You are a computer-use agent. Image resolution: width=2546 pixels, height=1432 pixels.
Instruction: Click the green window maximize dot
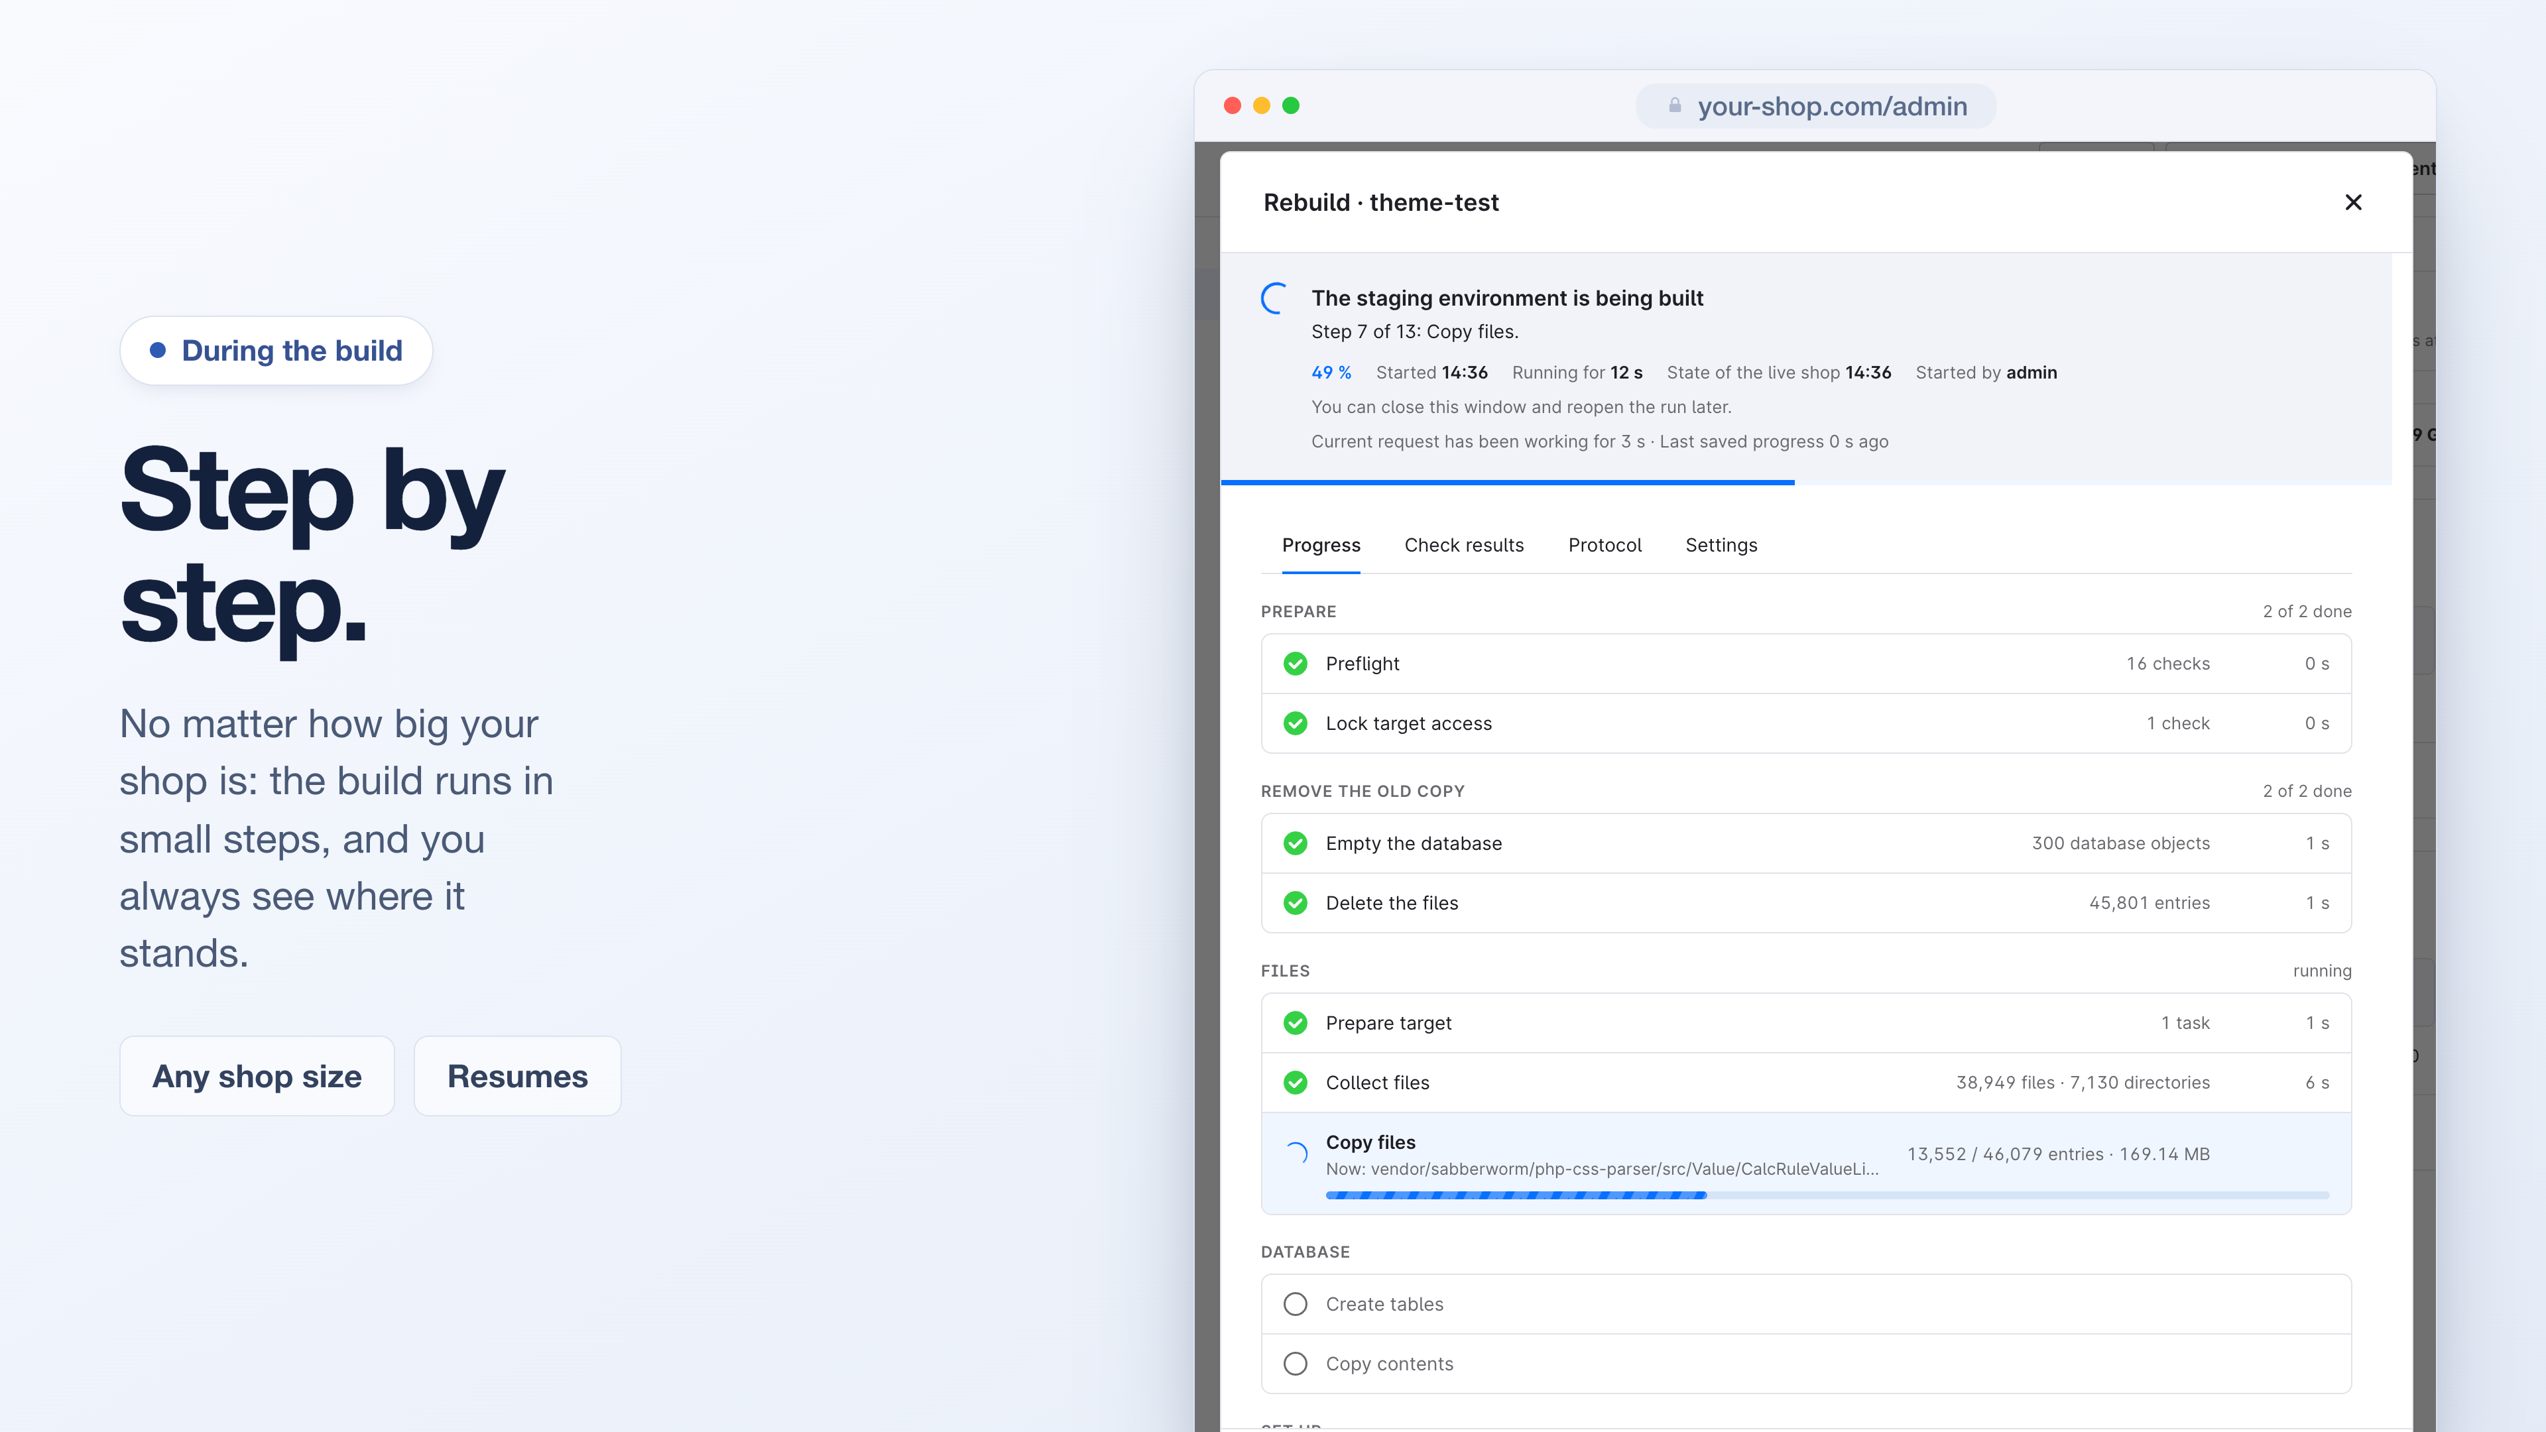(1291, 106)
